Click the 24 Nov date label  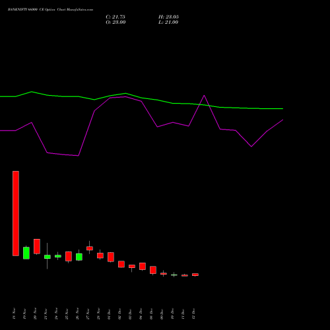56,313
